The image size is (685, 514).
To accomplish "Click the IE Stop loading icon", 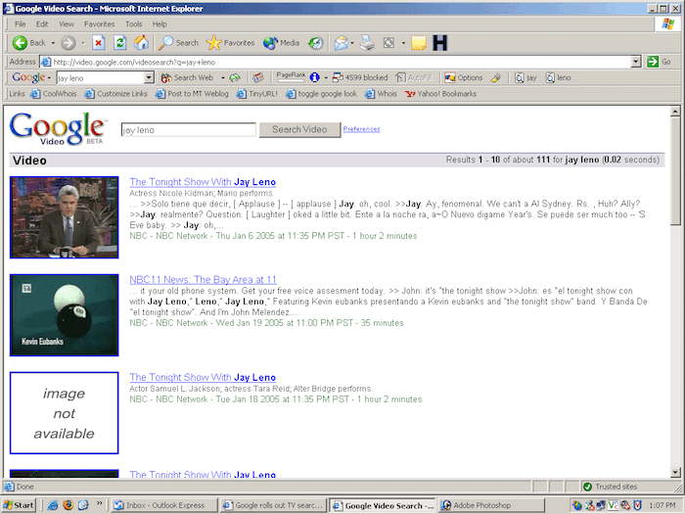I will coord(98,43).
